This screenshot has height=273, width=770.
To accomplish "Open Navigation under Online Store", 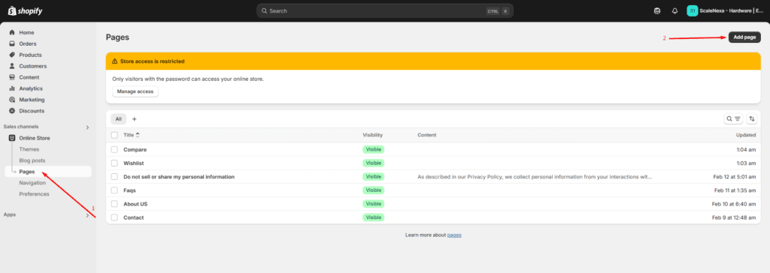I will click(32, 183).
